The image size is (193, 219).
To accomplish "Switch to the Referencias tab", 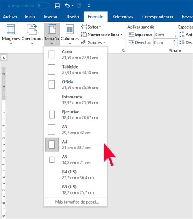I will (x=123, y=17).
